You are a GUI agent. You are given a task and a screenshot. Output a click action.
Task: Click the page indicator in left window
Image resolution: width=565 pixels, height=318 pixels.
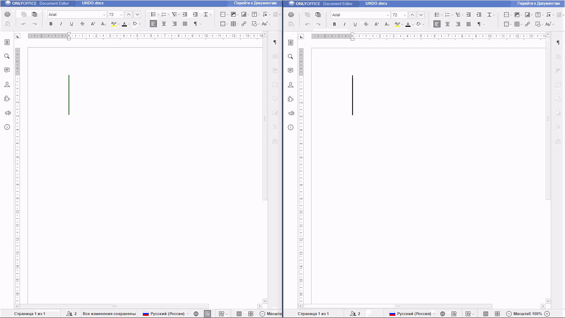coord(30,314)
